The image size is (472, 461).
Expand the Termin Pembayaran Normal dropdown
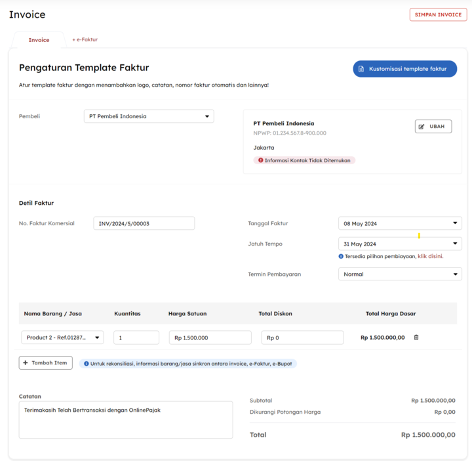[x=400, y=274]
